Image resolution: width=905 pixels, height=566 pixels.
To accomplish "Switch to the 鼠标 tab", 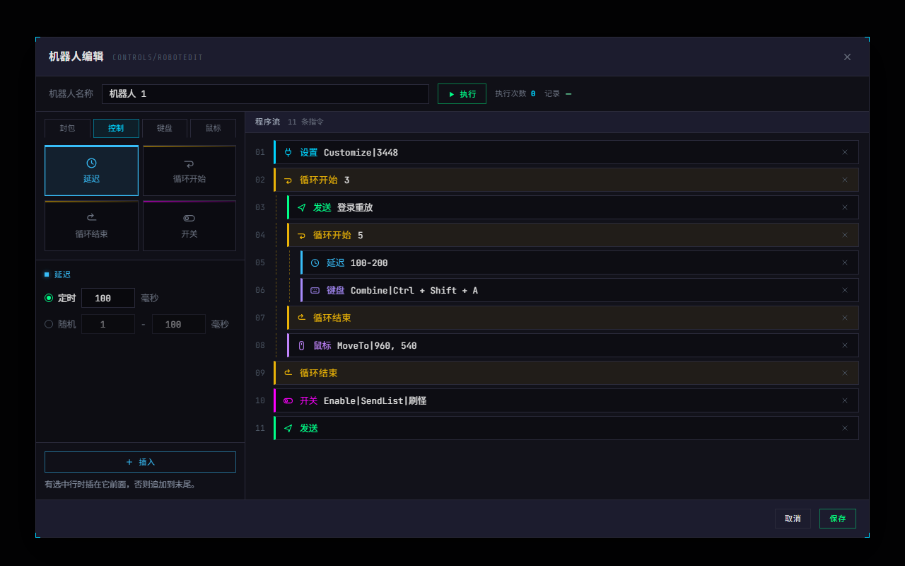I will coord(213,128).
